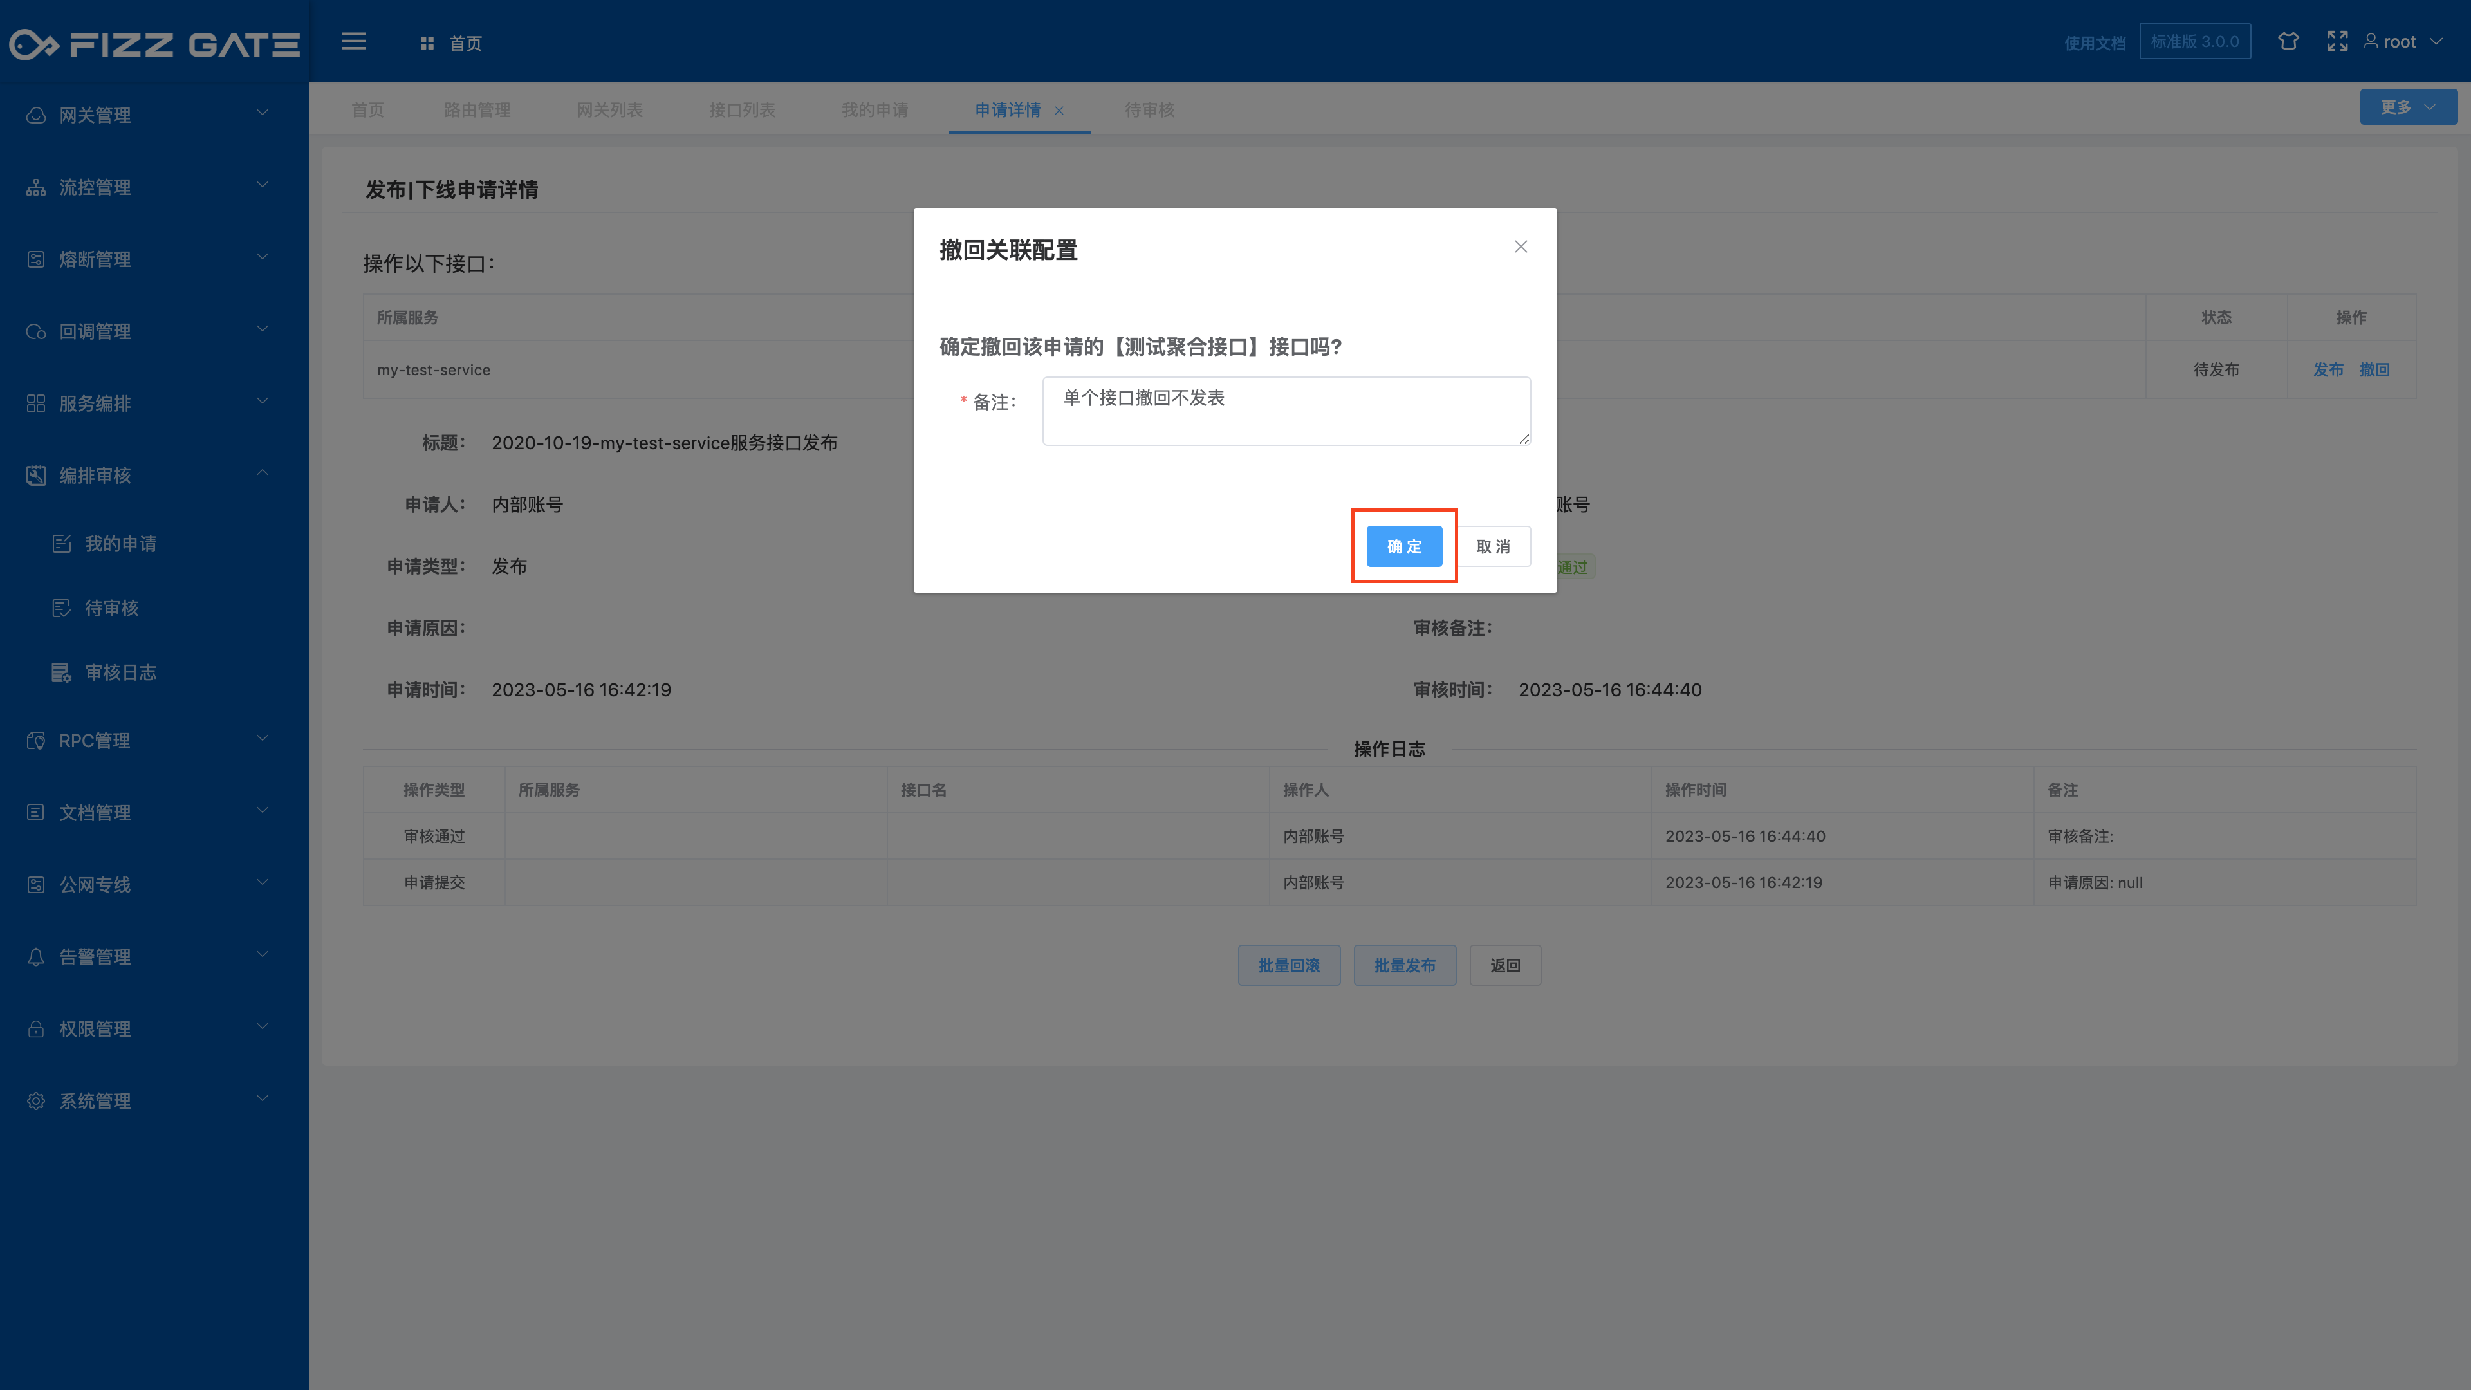Screen dimensions: 2471x1390
Task: Open the theme shirt icon
Action: point(2289,41)
